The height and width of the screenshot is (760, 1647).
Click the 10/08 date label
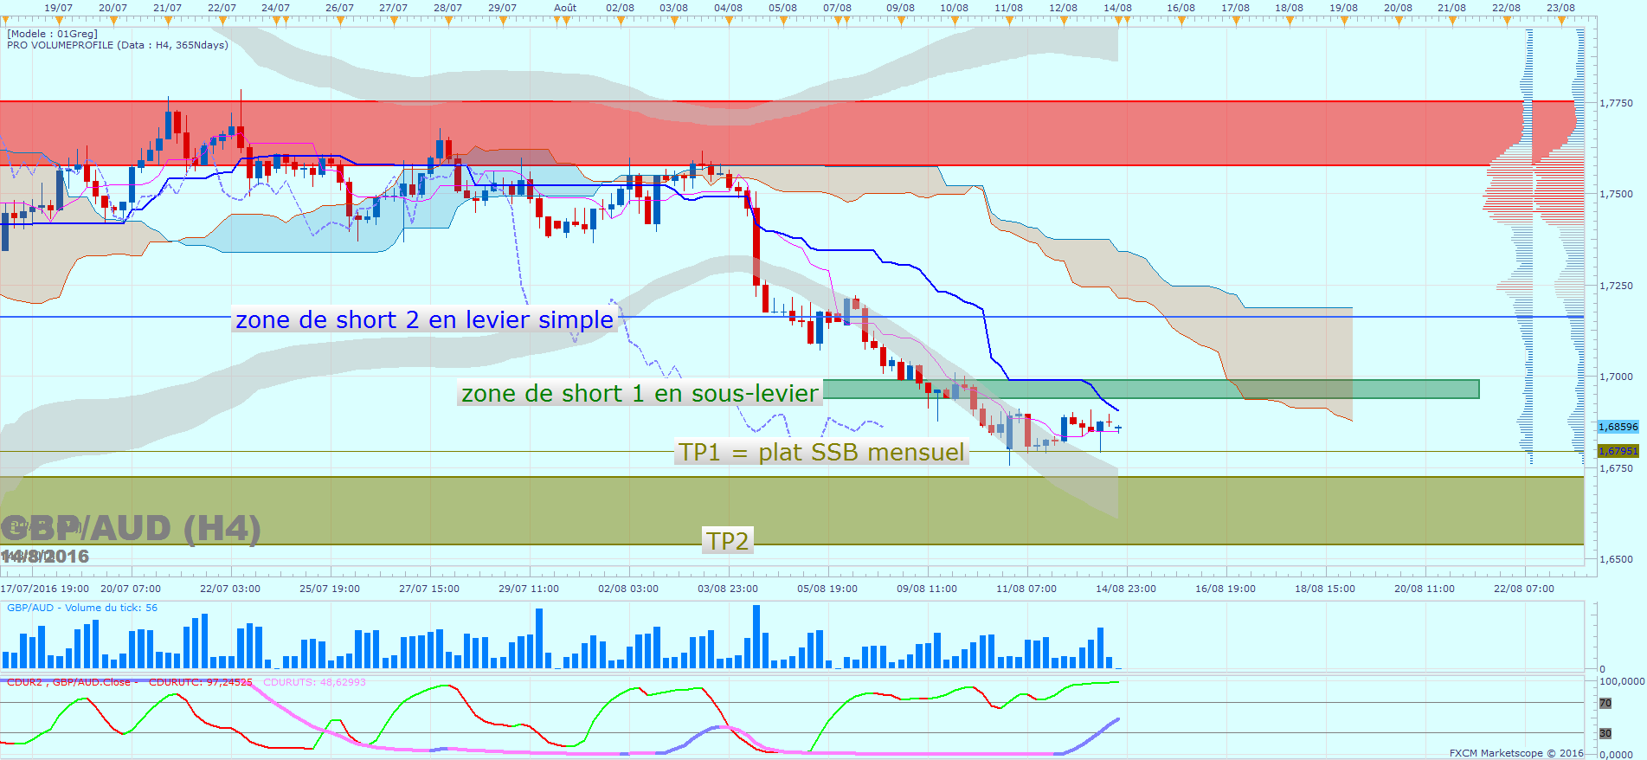coord(955,8)
